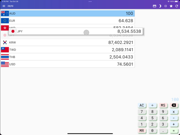Screen dimensions: 180x135
Task: Select THB value 2,504.0433
Action: tap(121, 57)
